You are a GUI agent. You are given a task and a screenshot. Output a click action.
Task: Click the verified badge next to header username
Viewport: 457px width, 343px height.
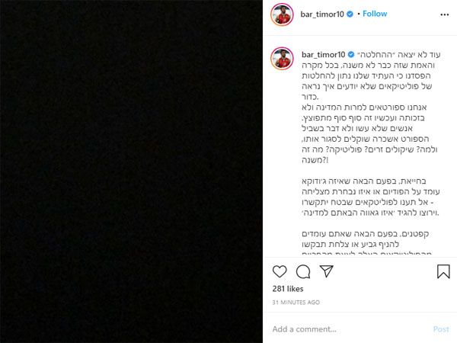[350, 14]
